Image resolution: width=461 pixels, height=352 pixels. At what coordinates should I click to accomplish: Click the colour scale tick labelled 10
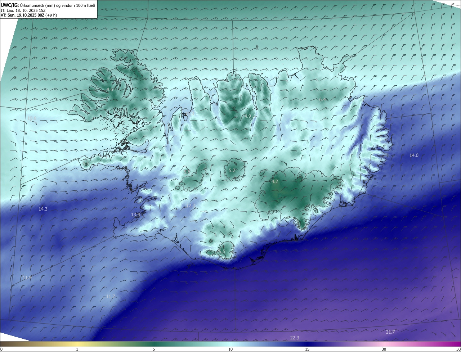pyautogui.click(x=230, y=349)
